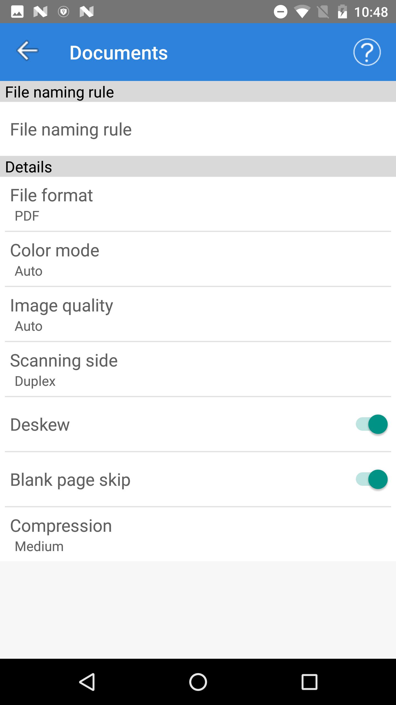Viewport: 396px width, 705px height.
Task: Tap the Details section header
Action: coord(29,167)
